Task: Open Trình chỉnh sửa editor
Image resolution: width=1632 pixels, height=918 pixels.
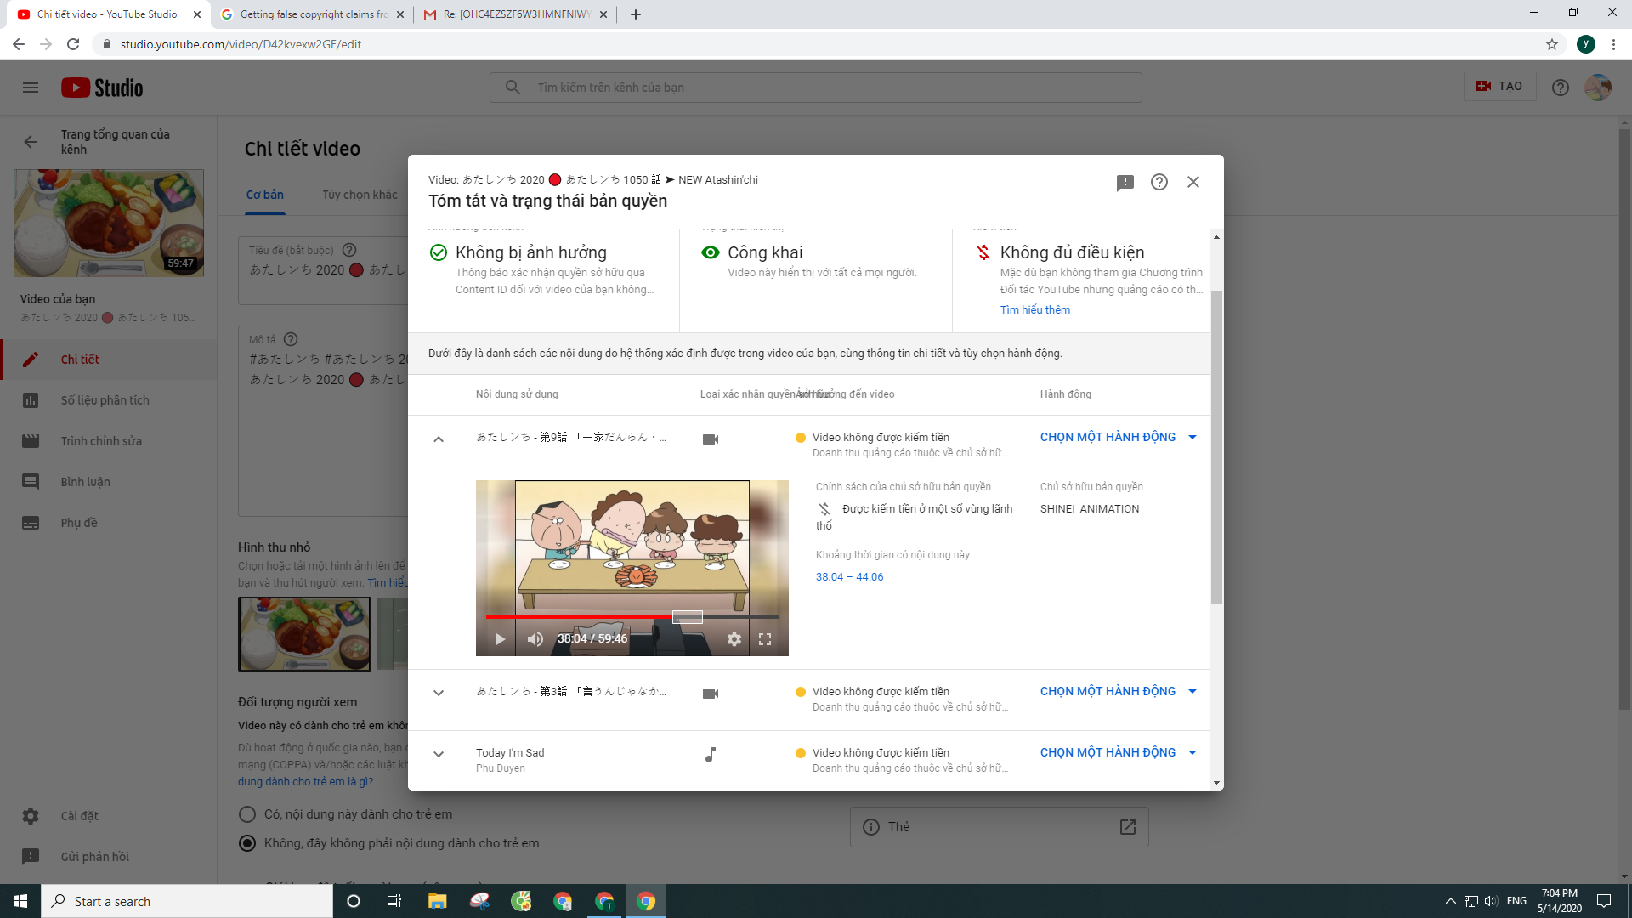Action: click(109, 441)
